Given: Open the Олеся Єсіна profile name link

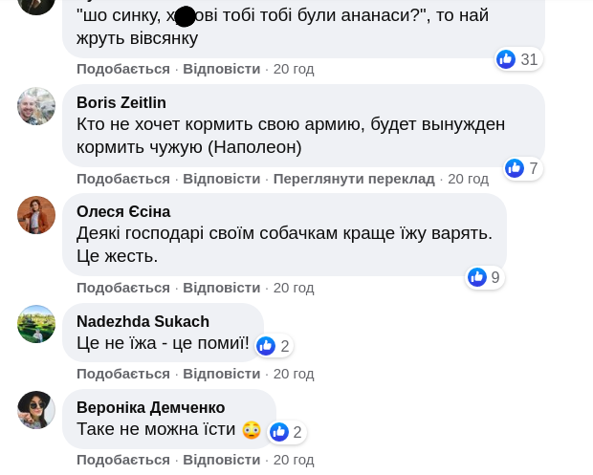Looking at the screenshot, I should (123, 212).
